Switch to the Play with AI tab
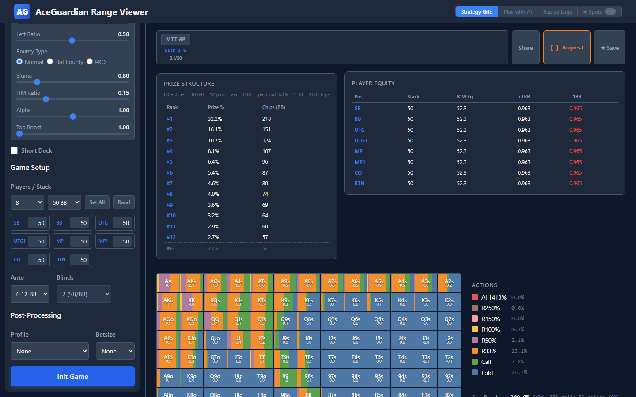Viewport: 636px width, 397px height. tap(517, 11)
